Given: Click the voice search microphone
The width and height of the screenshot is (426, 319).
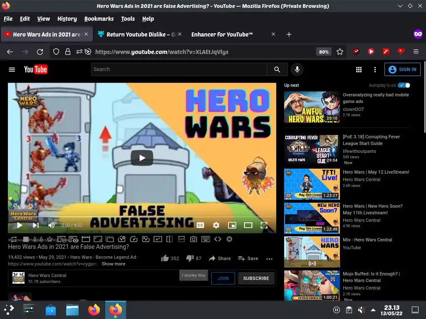Looking at the screenshot, I should pyautogui.click(x=297, y=69).
